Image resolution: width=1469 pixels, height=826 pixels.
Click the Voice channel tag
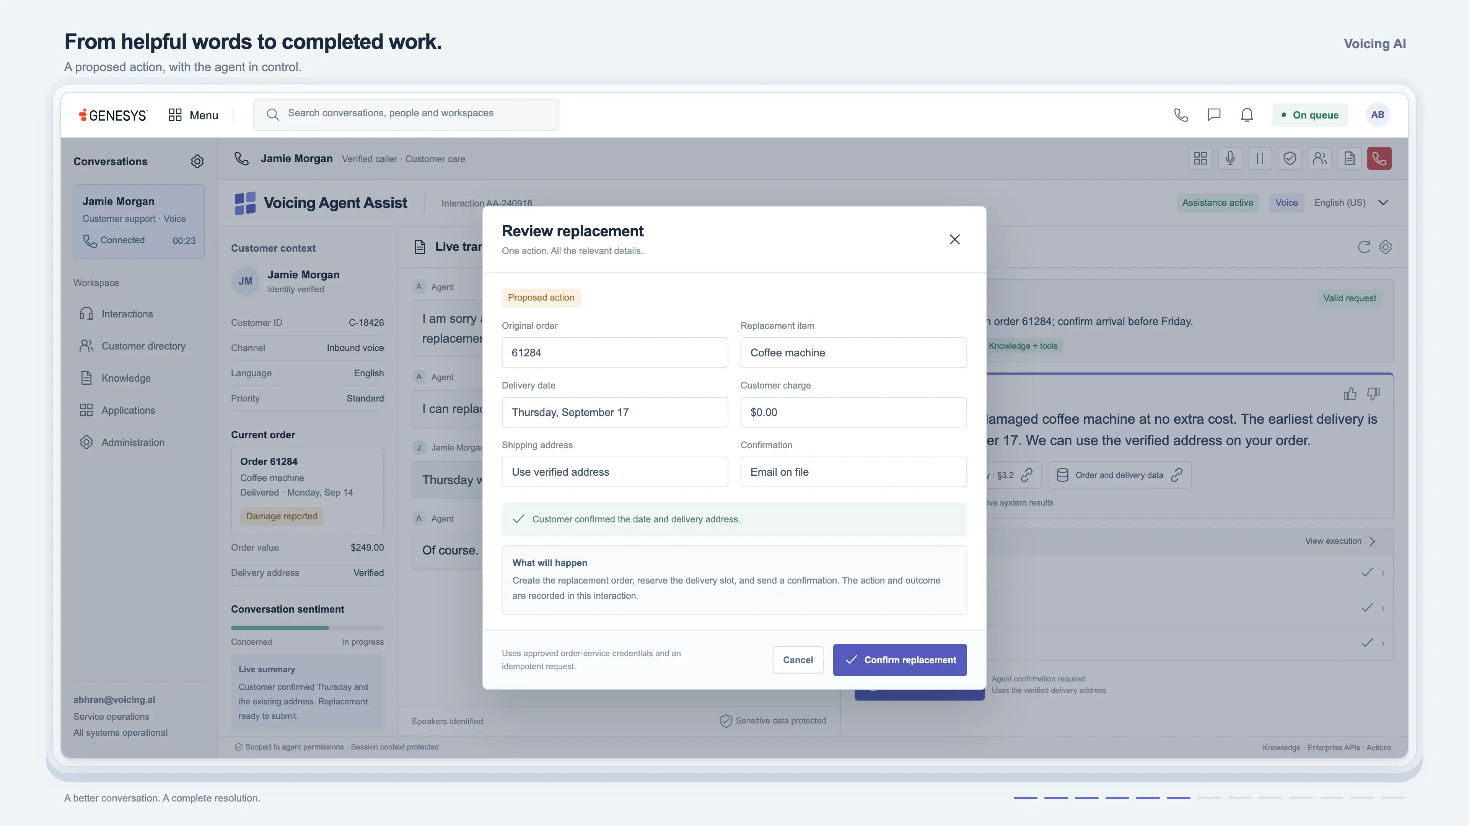click(1287, 203)
